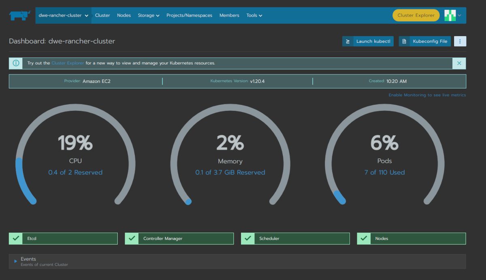The image size is (486, 280).
Task: Click the Kubernetes version v1.20.4
Action: coord(257,81)
